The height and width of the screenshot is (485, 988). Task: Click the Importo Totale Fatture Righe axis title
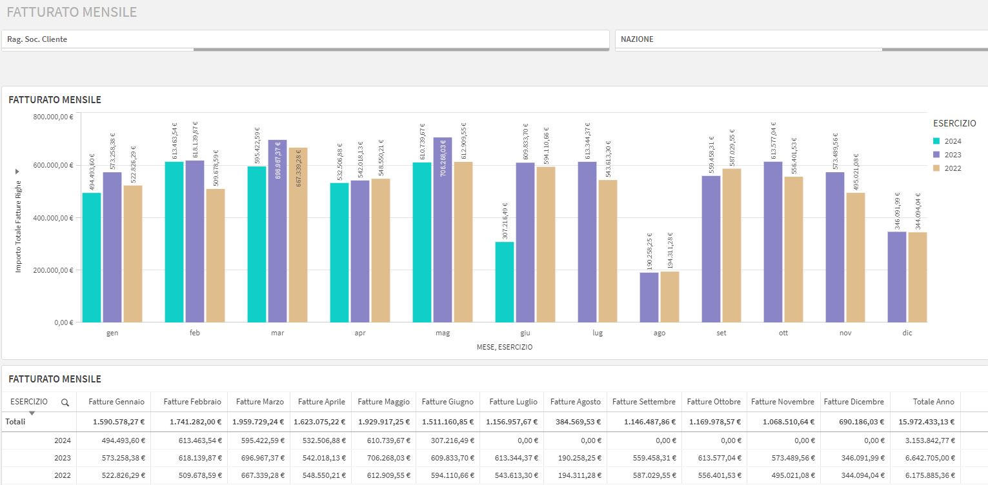point(18,226)
